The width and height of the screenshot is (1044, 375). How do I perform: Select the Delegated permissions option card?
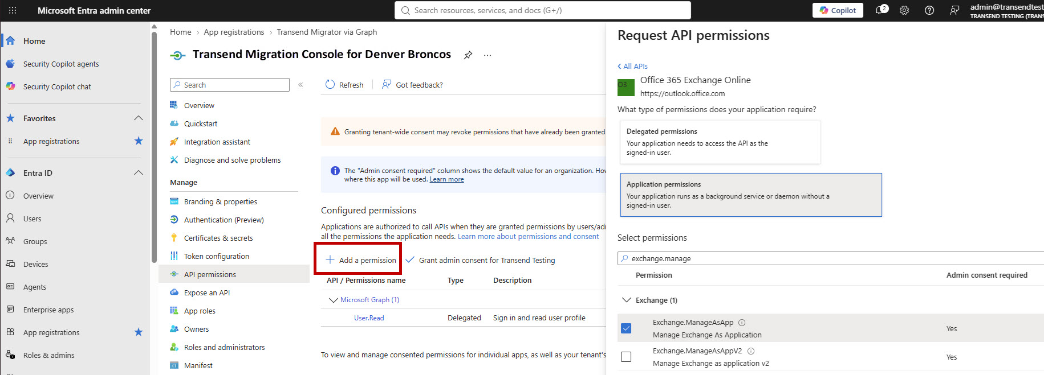(720, 142)
